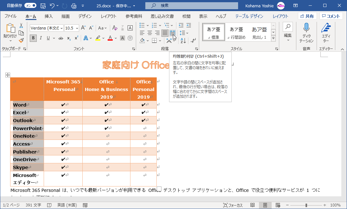Turn off the AutoSave switch

tap(30, 6)
